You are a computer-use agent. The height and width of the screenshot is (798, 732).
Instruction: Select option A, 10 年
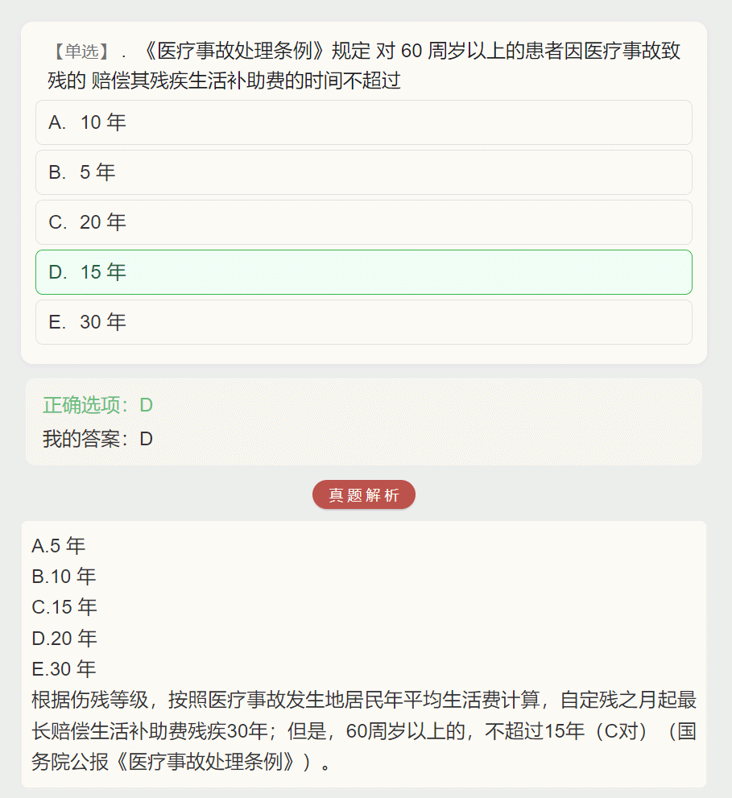tap(363, 122)
